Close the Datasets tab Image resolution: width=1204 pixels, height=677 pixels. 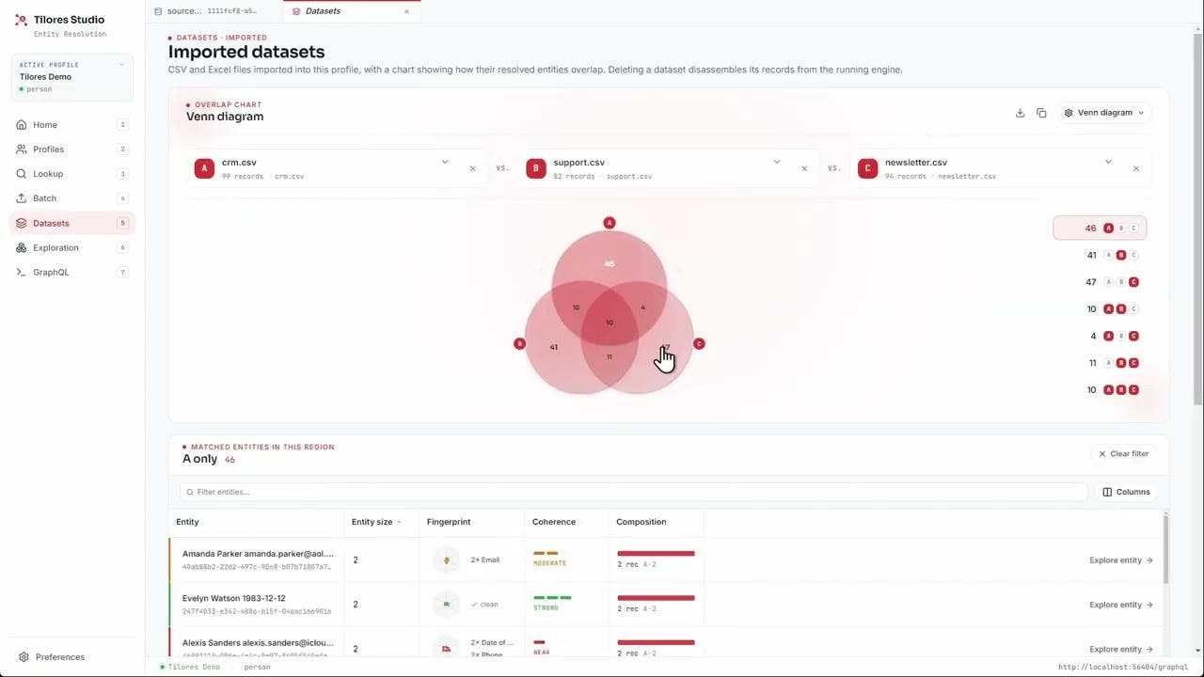(406, 11)
